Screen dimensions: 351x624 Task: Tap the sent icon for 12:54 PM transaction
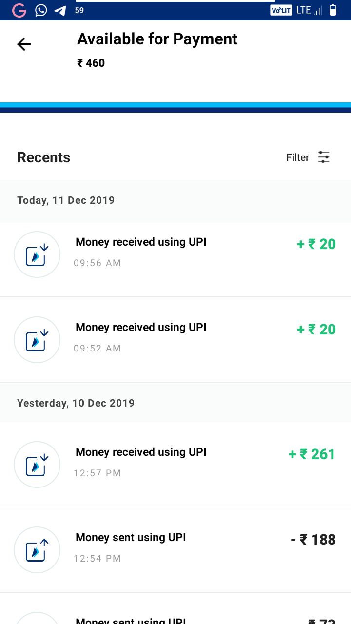tap(37, 550)
